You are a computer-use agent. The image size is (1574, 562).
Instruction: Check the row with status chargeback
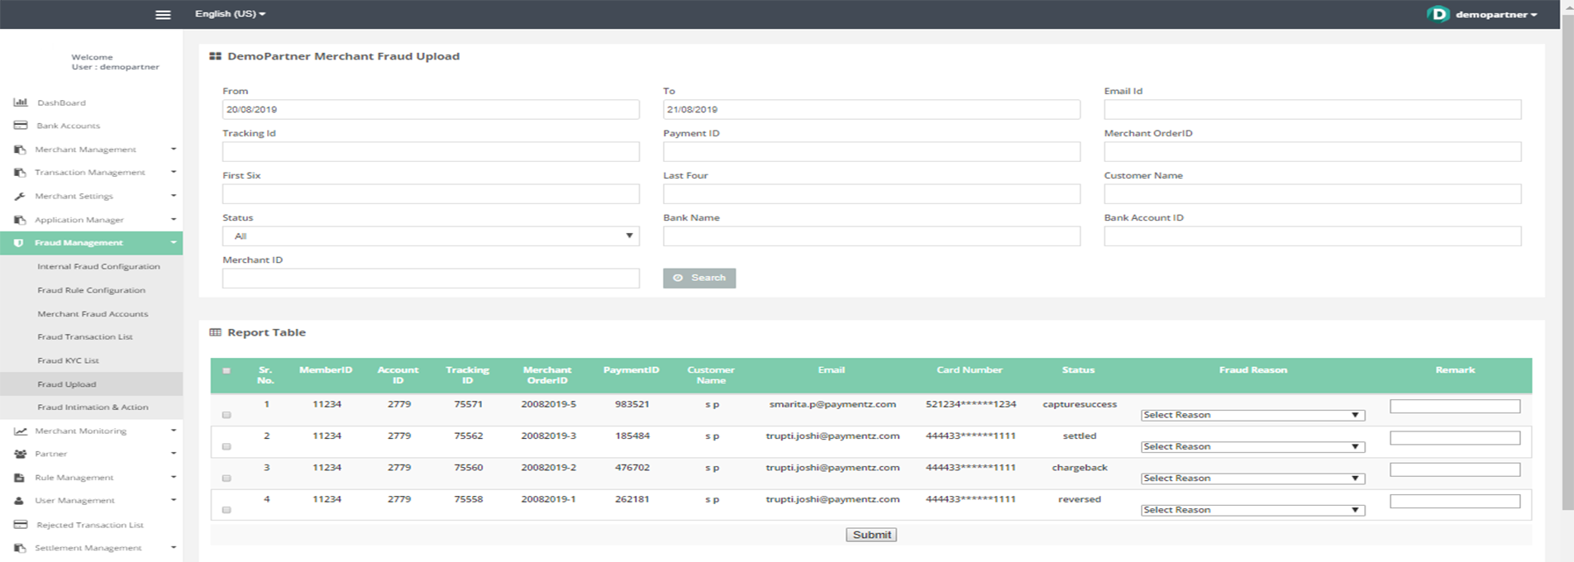(x=227, y=479)
